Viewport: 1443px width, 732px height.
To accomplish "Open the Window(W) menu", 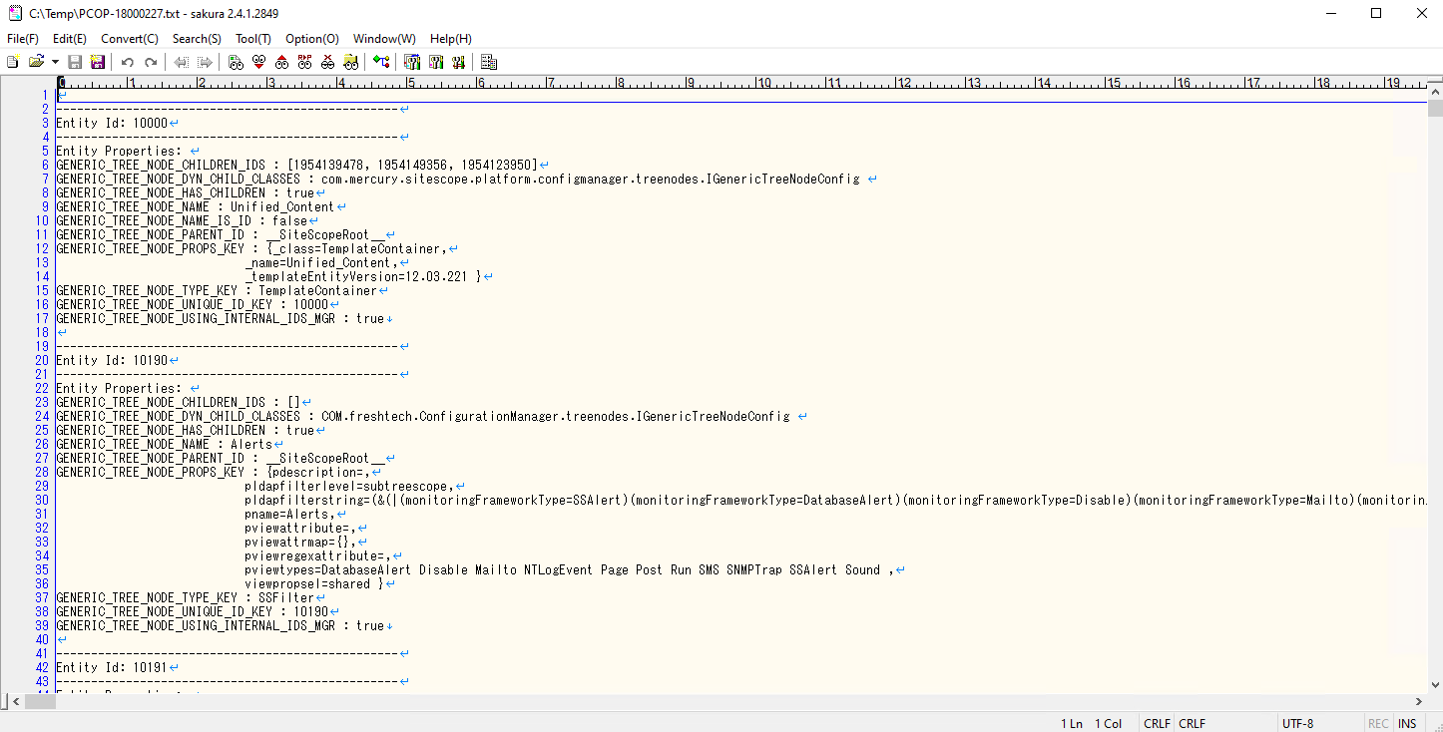I will (x=384, y=39).
